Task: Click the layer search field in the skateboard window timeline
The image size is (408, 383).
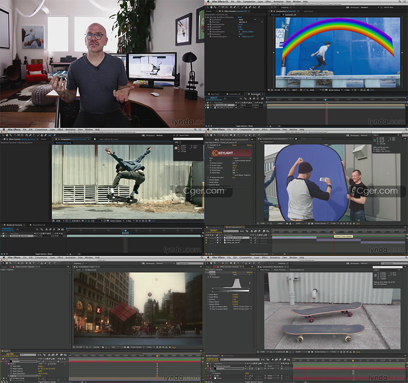Action: (x=240, y=359)
